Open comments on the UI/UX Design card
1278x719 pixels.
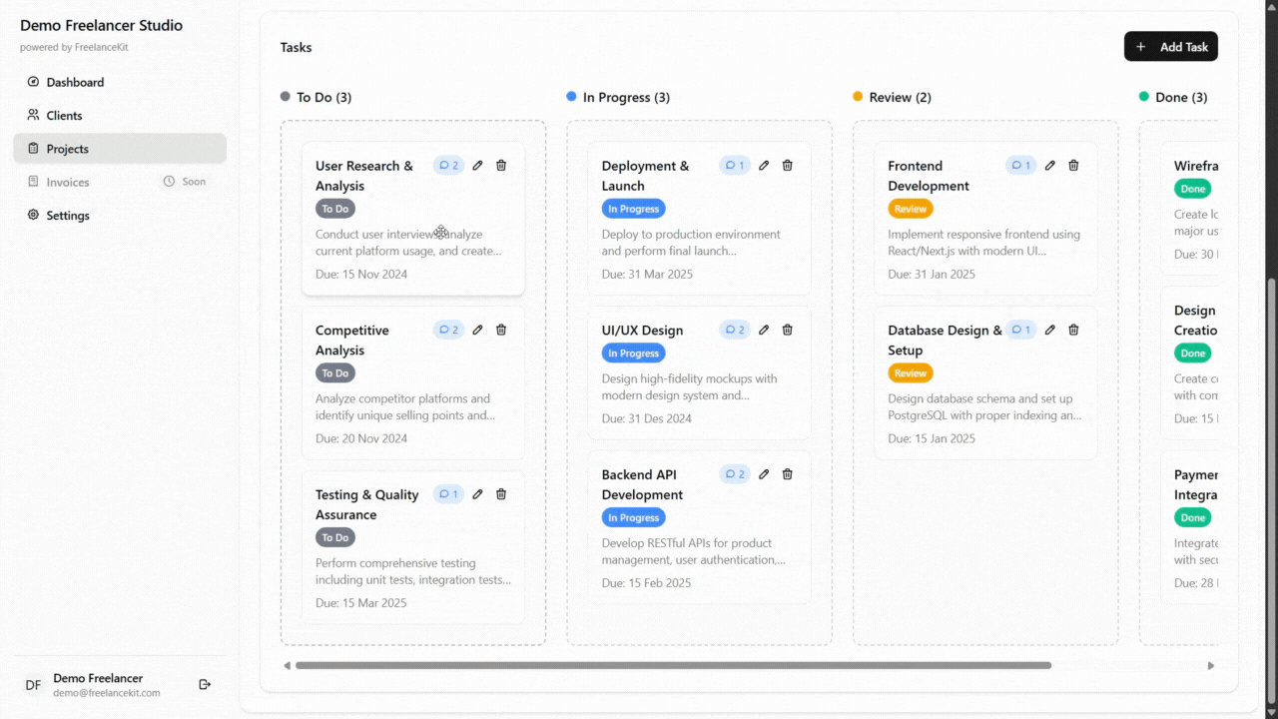tap(734, 330)
